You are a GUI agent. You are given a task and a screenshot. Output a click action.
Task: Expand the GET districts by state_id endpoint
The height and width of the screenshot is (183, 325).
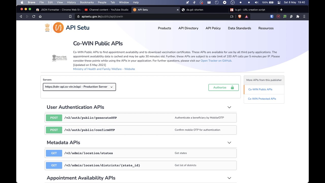pyautogui.click(x=141, y=165)
